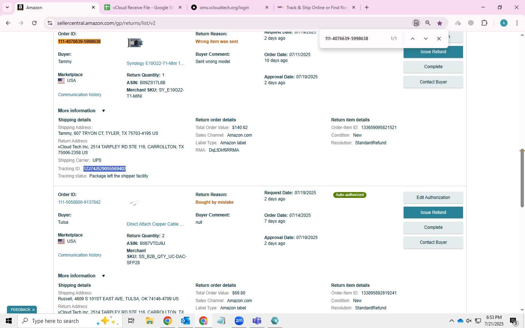Open the Chrome profile avatar
525x328 pixels.
click(504, 23)
